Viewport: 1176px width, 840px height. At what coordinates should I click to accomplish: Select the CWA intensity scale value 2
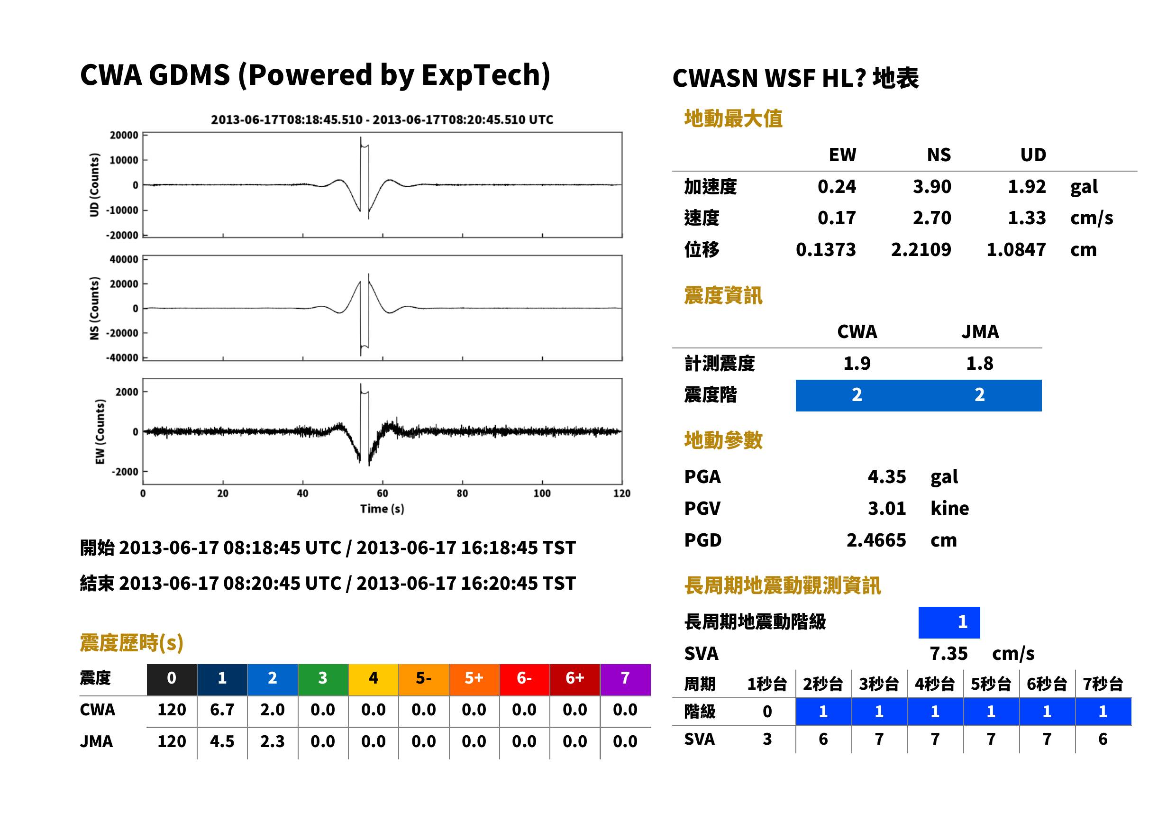857,395
